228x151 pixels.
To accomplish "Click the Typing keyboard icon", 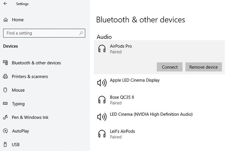I will [x=5, y=103].
